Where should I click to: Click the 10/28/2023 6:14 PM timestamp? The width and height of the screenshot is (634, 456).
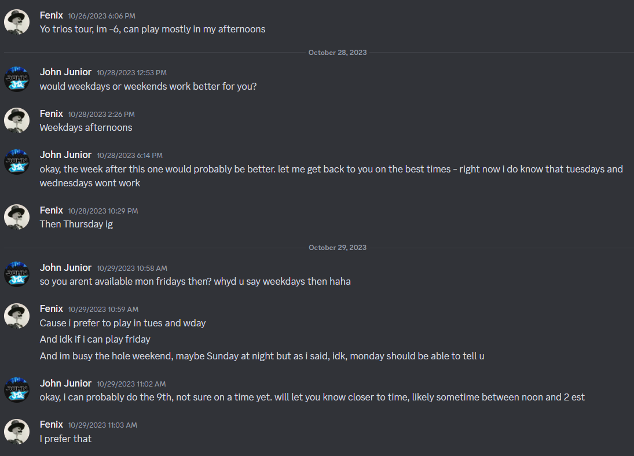[130, 155]
